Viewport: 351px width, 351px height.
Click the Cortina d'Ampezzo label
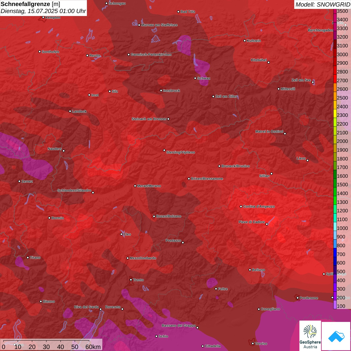(x=259, y=206)
